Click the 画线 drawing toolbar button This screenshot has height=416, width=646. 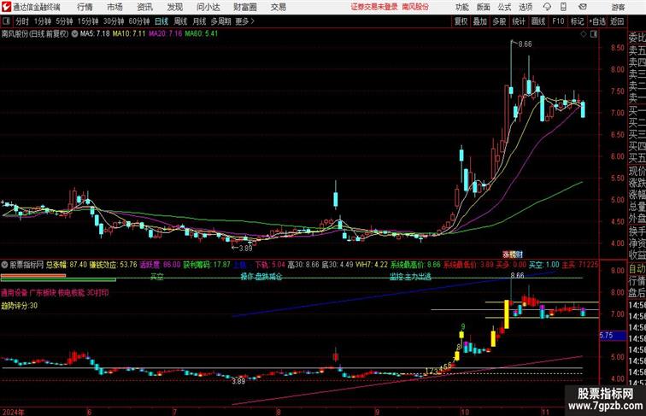(x=538, y=21)
